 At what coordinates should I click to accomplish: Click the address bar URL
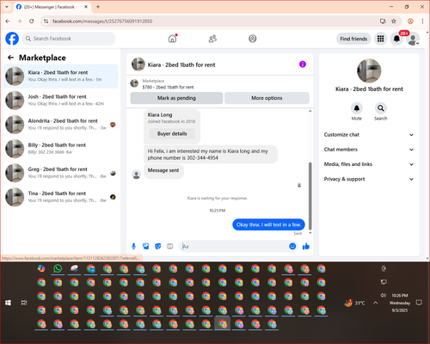[102, 21]
